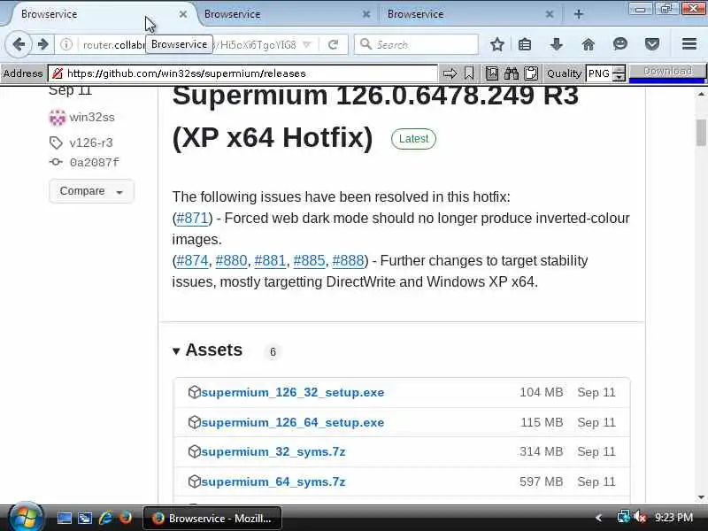Viewport: 708px width, 531px height.
Task: Download supermium_126_64_setup.exe
Action: 293,423
